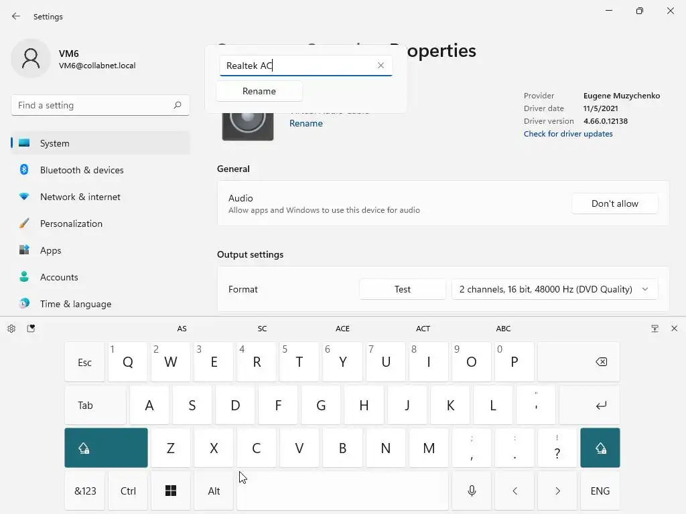Open Apps settings category
The image size is (686, 514).
coord(100,250)
